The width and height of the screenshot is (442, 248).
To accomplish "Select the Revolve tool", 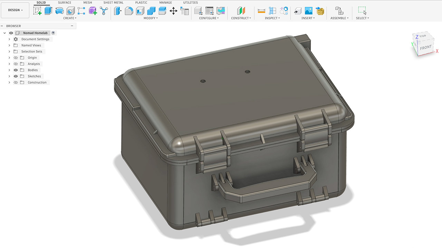I will coord(59,11).
